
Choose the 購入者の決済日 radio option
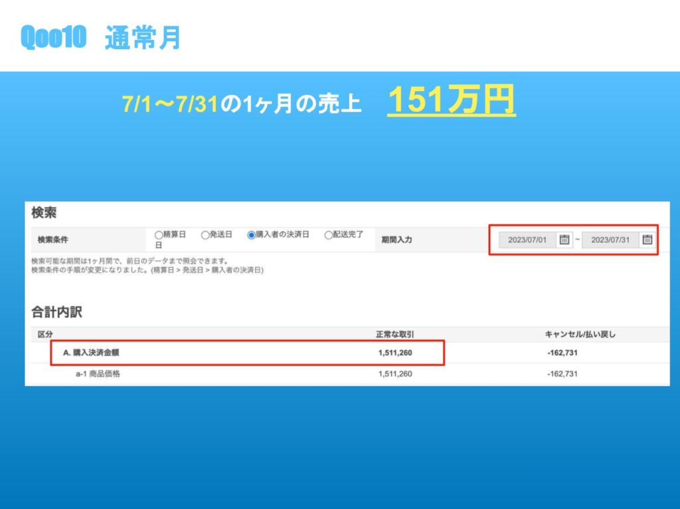tap(252, 235)
